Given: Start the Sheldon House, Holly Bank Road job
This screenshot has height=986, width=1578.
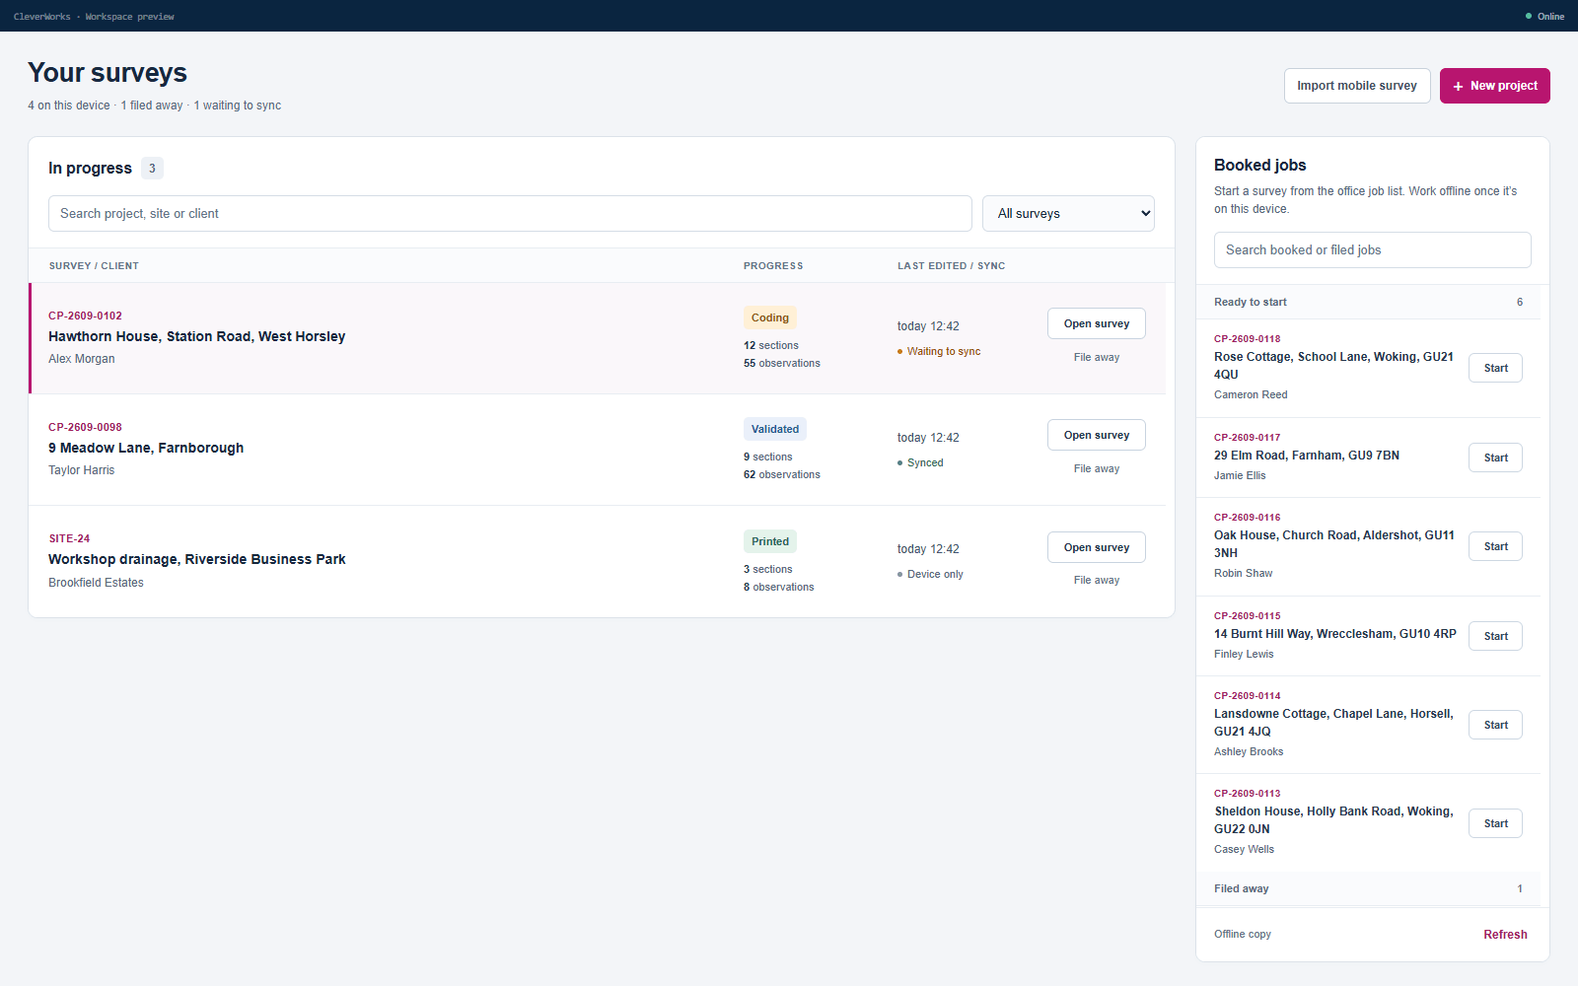Looking at the screenshot, I should [x=1496, y=823].
